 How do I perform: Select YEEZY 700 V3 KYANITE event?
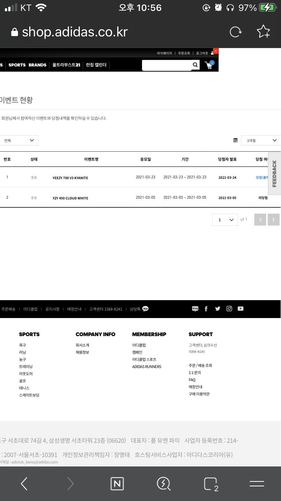(70, 178)
